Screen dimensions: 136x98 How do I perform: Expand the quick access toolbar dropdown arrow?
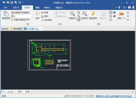[23, 2]
